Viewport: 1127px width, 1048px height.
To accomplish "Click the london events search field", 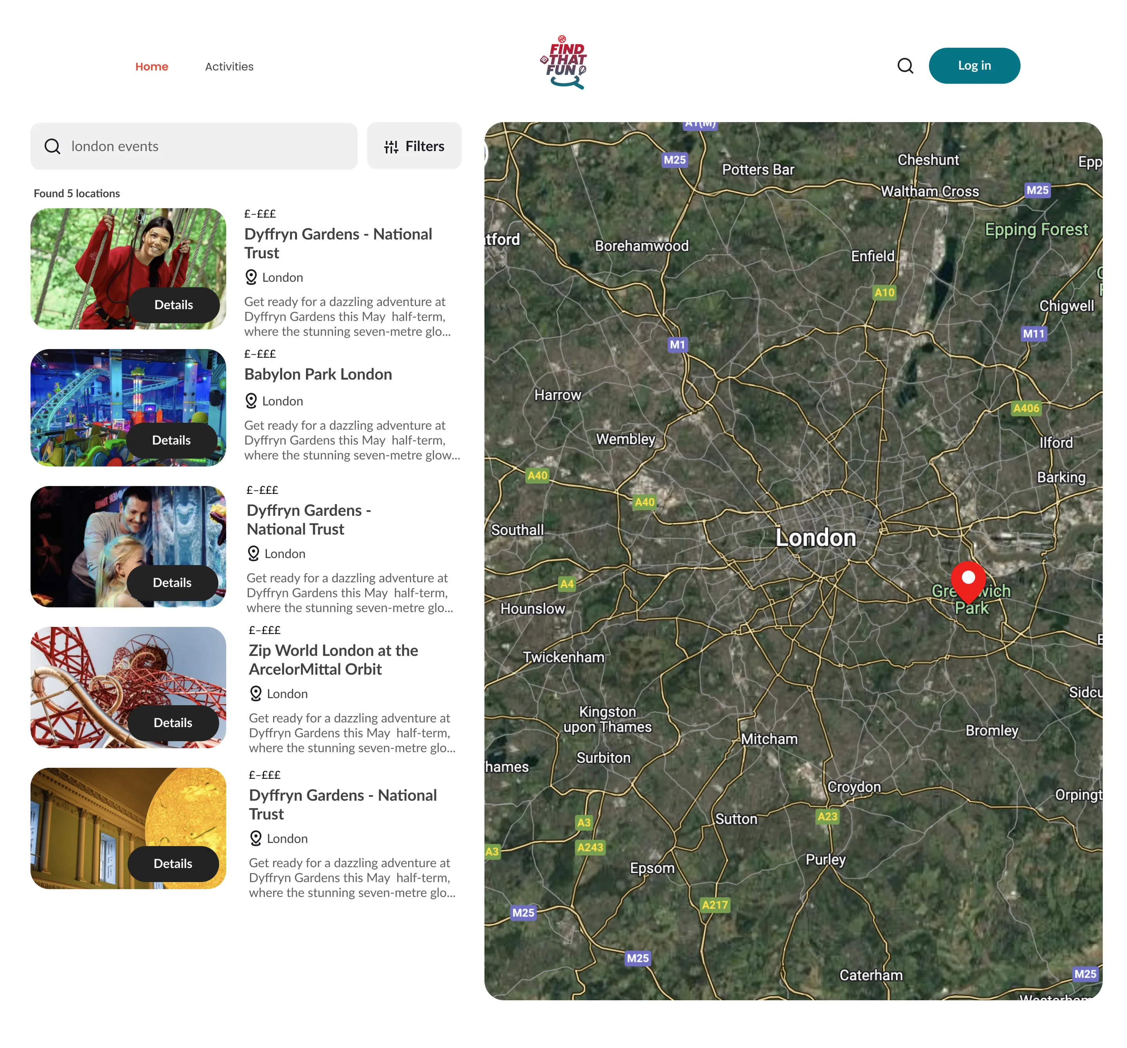I will coord(194,146).
